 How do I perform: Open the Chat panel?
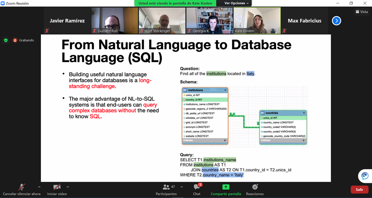tap(197, 190)
